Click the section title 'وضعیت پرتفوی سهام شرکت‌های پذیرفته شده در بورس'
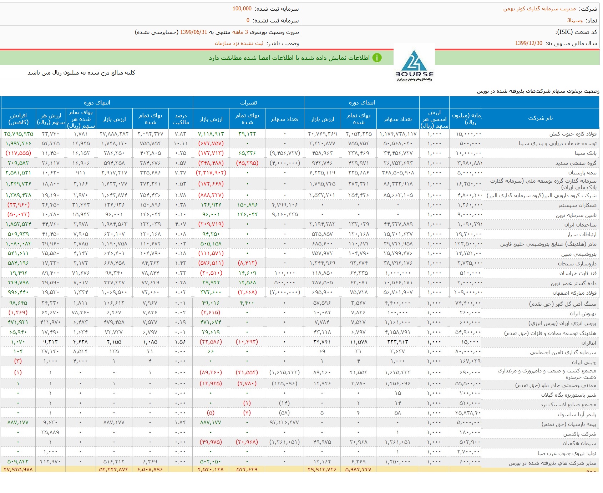This screenshot has width=603, height=493. point(538,91)
